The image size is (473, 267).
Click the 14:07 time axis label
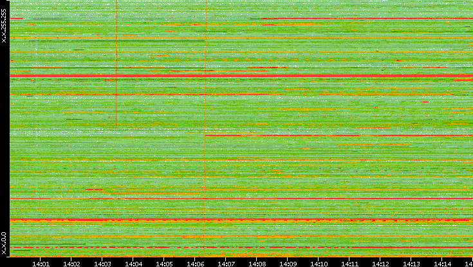(x=227, y=264)
